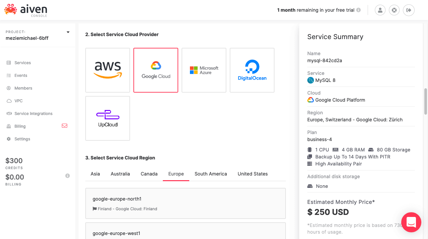Click the help lifebuoy icon
The image size is (428, 239).
coord(394,10)
